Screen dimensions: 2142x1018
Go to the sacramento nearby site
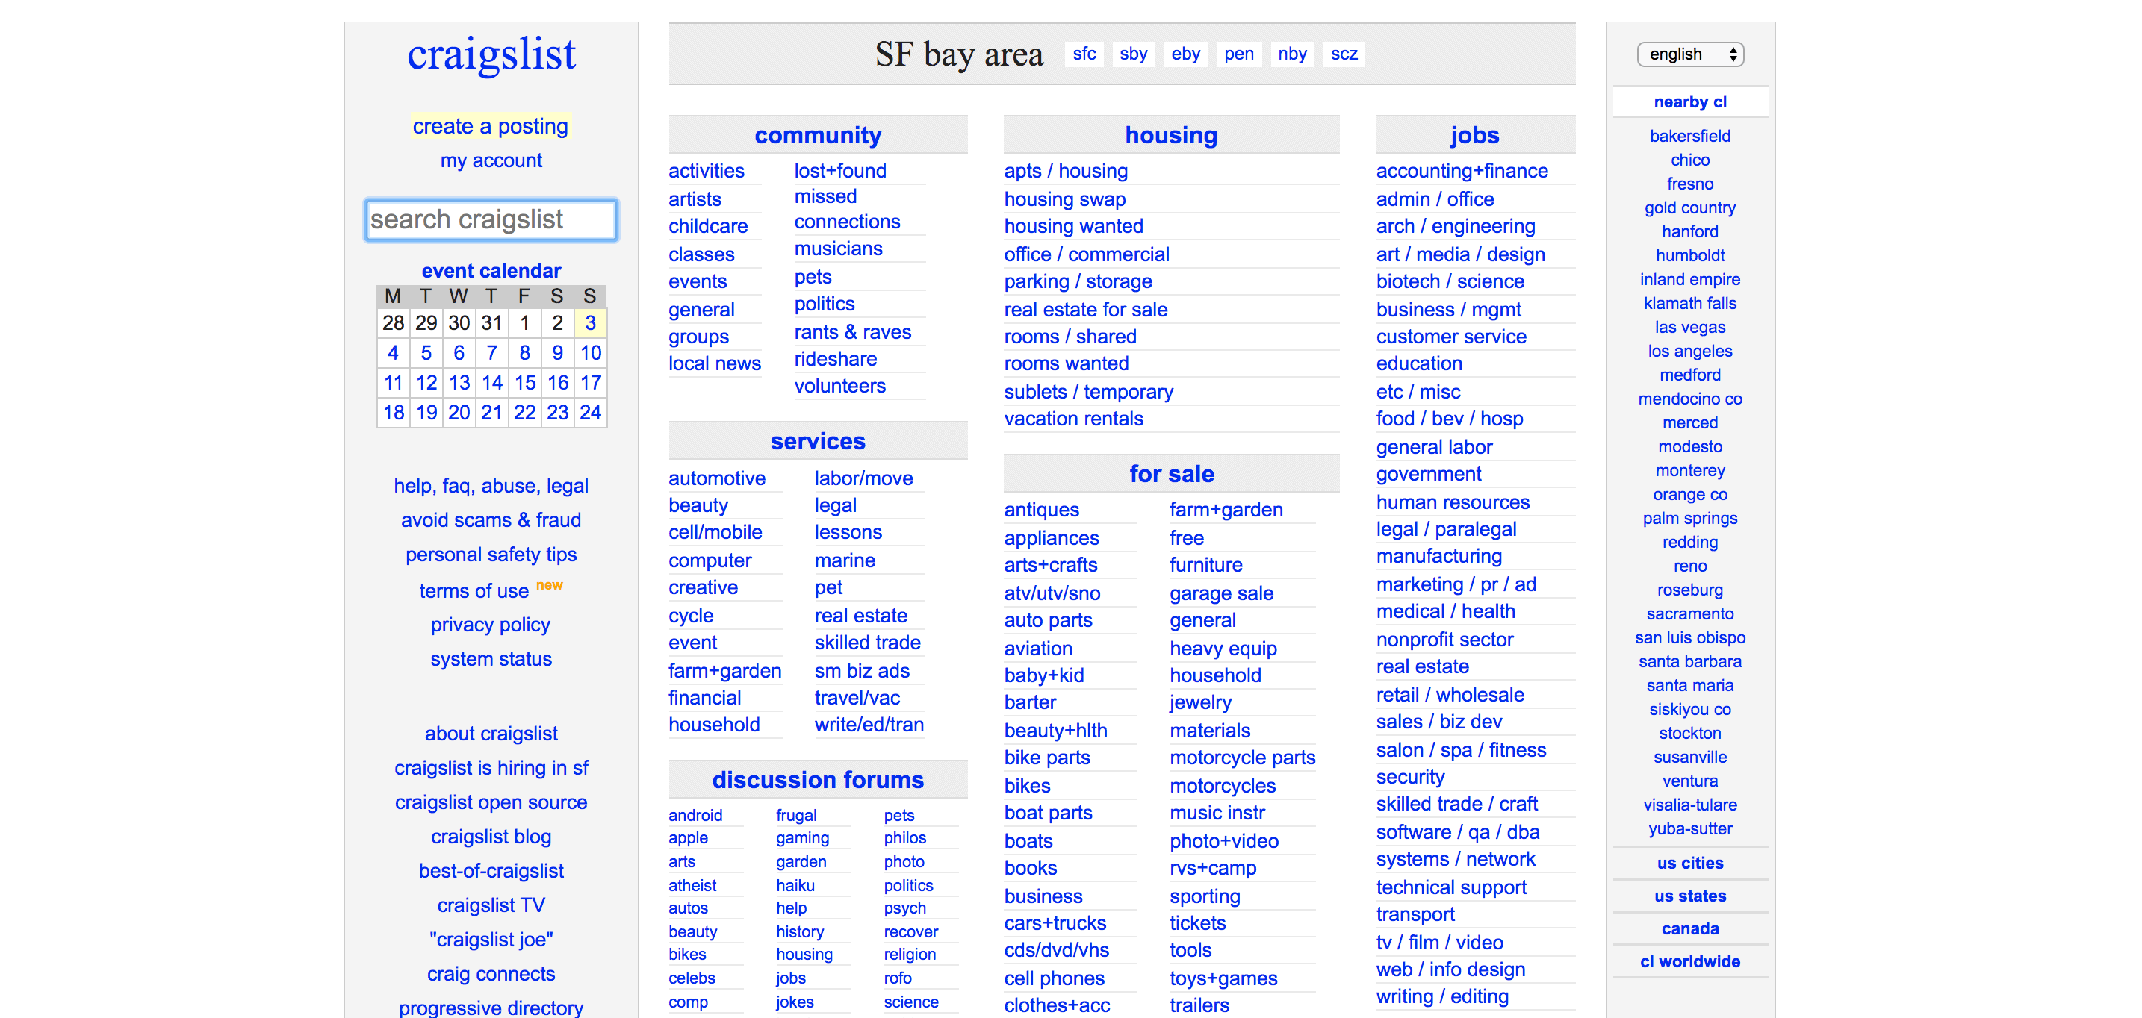pos(1689,613)
